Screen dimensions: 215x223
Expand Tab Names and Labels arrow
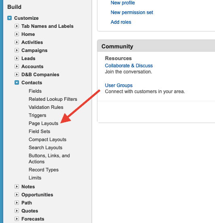tap(17, 26)
